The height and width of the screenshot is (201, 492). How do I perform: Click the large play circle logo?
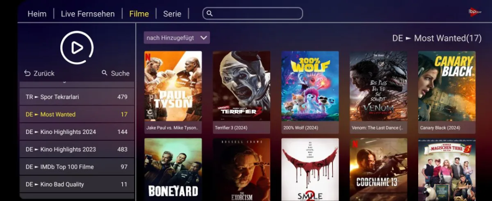(77, 48)
